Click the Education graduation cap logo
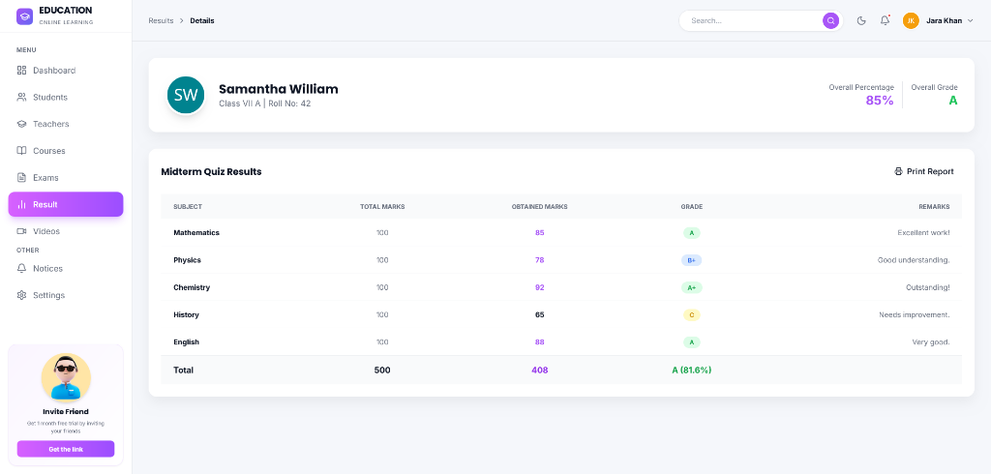991x474 pixels. [24, 16]
